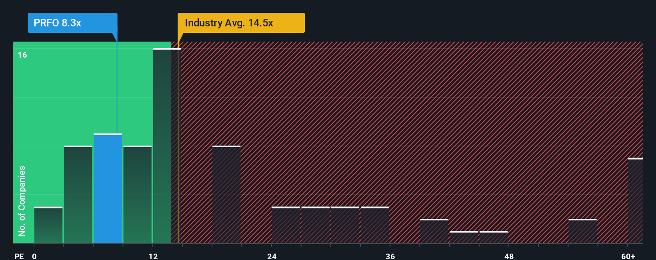Select the bar just left of PE 36
This screenshot has height=260, width=656.
[375, 225]
